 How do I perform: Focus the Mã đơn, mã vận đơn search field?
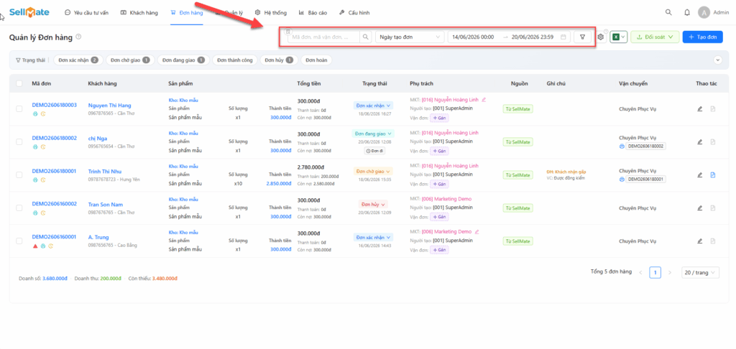325,37
